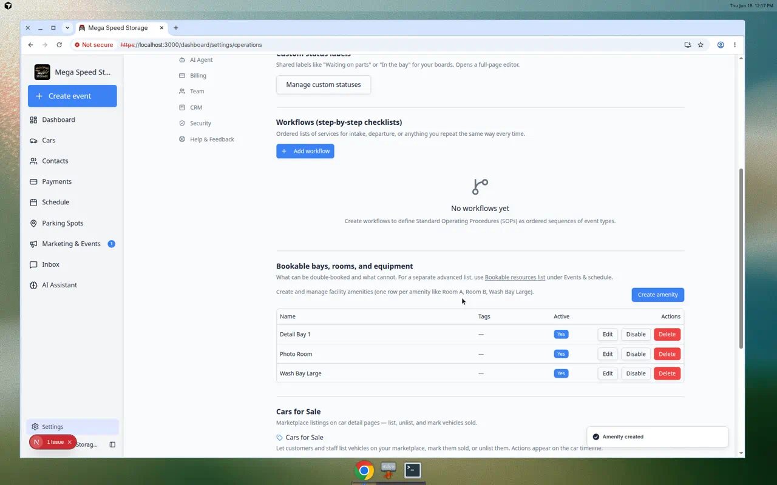Click the Not secure site indicator
777x485 pixels.
pos(93,45)
